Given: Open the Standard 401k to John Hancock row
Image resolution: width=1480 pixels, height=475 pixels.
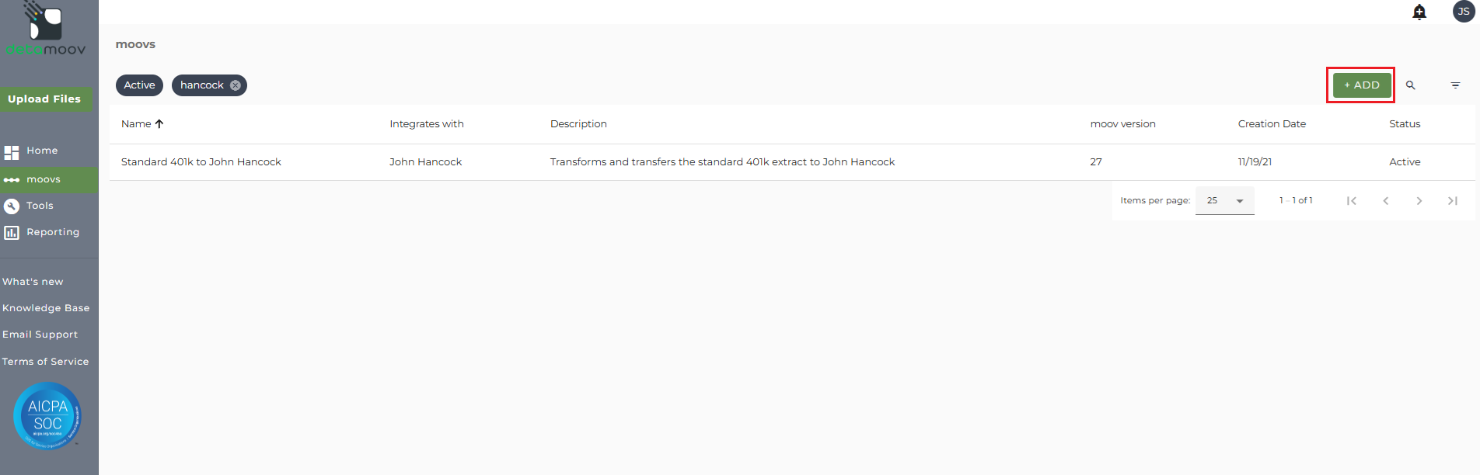Looking at the screenshot, I should (792, 162).
